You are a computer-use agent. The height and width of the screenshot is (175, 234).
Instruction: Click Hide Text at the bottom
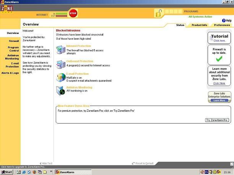click(x=47, y=164)
